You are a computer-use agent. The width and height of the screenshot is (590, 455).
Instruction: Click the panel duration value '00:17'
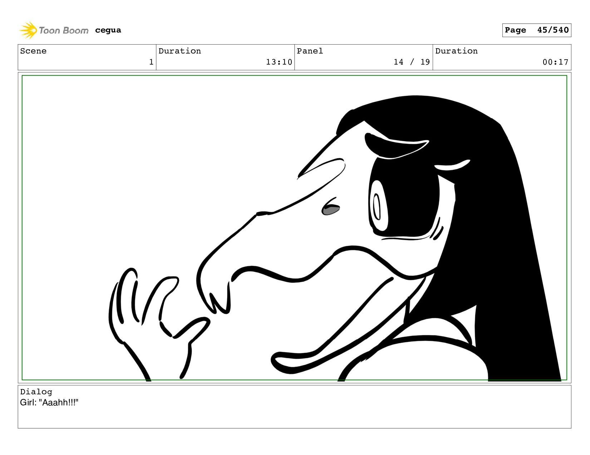[555, 62]
